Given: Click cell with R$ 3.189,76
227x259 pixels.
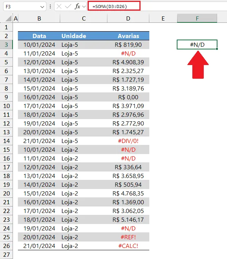Looking at the screenshot, I should (x=128, y=88).
